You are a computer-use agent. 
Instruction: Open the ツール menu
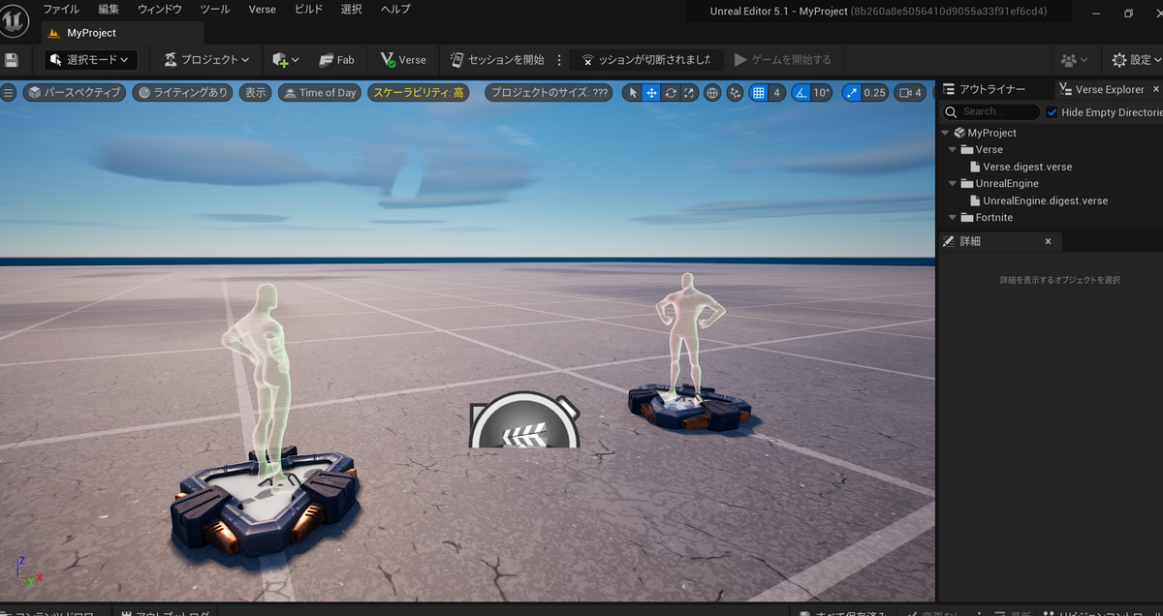point(214,9)
